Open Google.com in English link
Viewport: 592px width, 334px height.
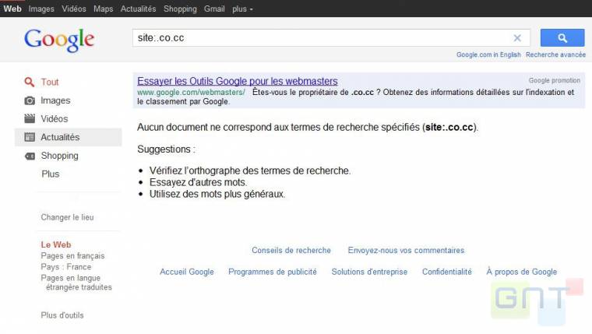pyautogui.click(x=488, y=54)
